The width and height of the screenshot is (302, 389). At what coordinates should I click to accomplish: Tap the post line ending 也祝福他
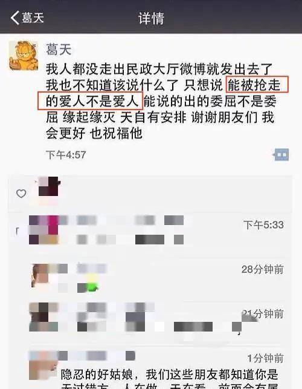[94, 133]
